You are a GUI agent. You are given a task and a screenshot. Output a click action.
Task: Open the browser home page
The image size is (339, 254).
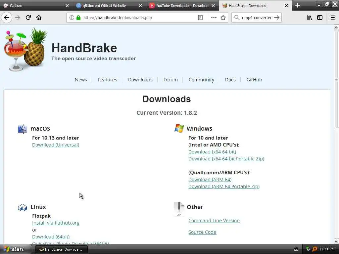39,18
